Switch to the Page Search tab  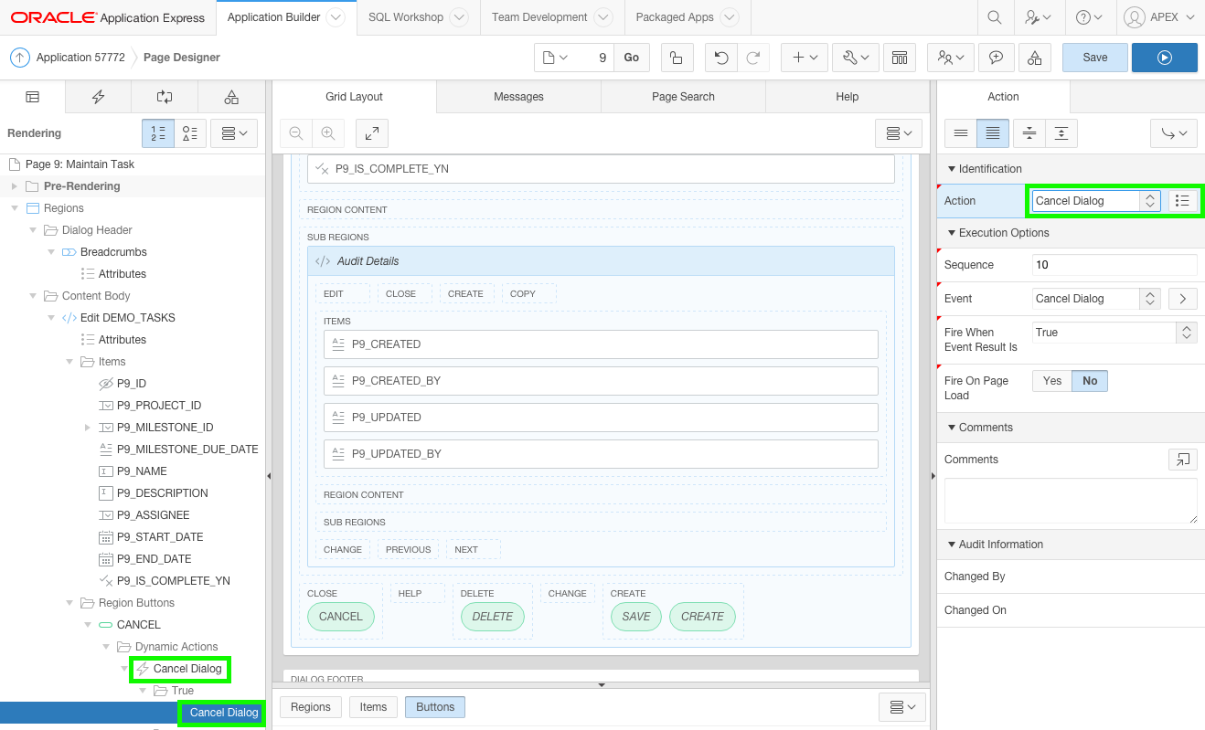pyautogui.click(x=683, y=97)
